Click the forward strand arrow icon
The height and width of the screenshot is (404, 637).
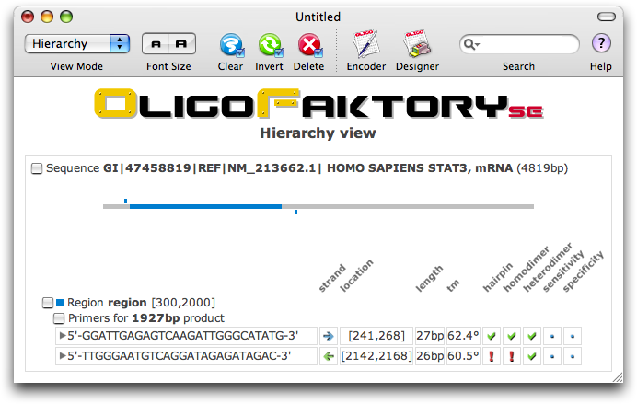[x=329, y=336]
